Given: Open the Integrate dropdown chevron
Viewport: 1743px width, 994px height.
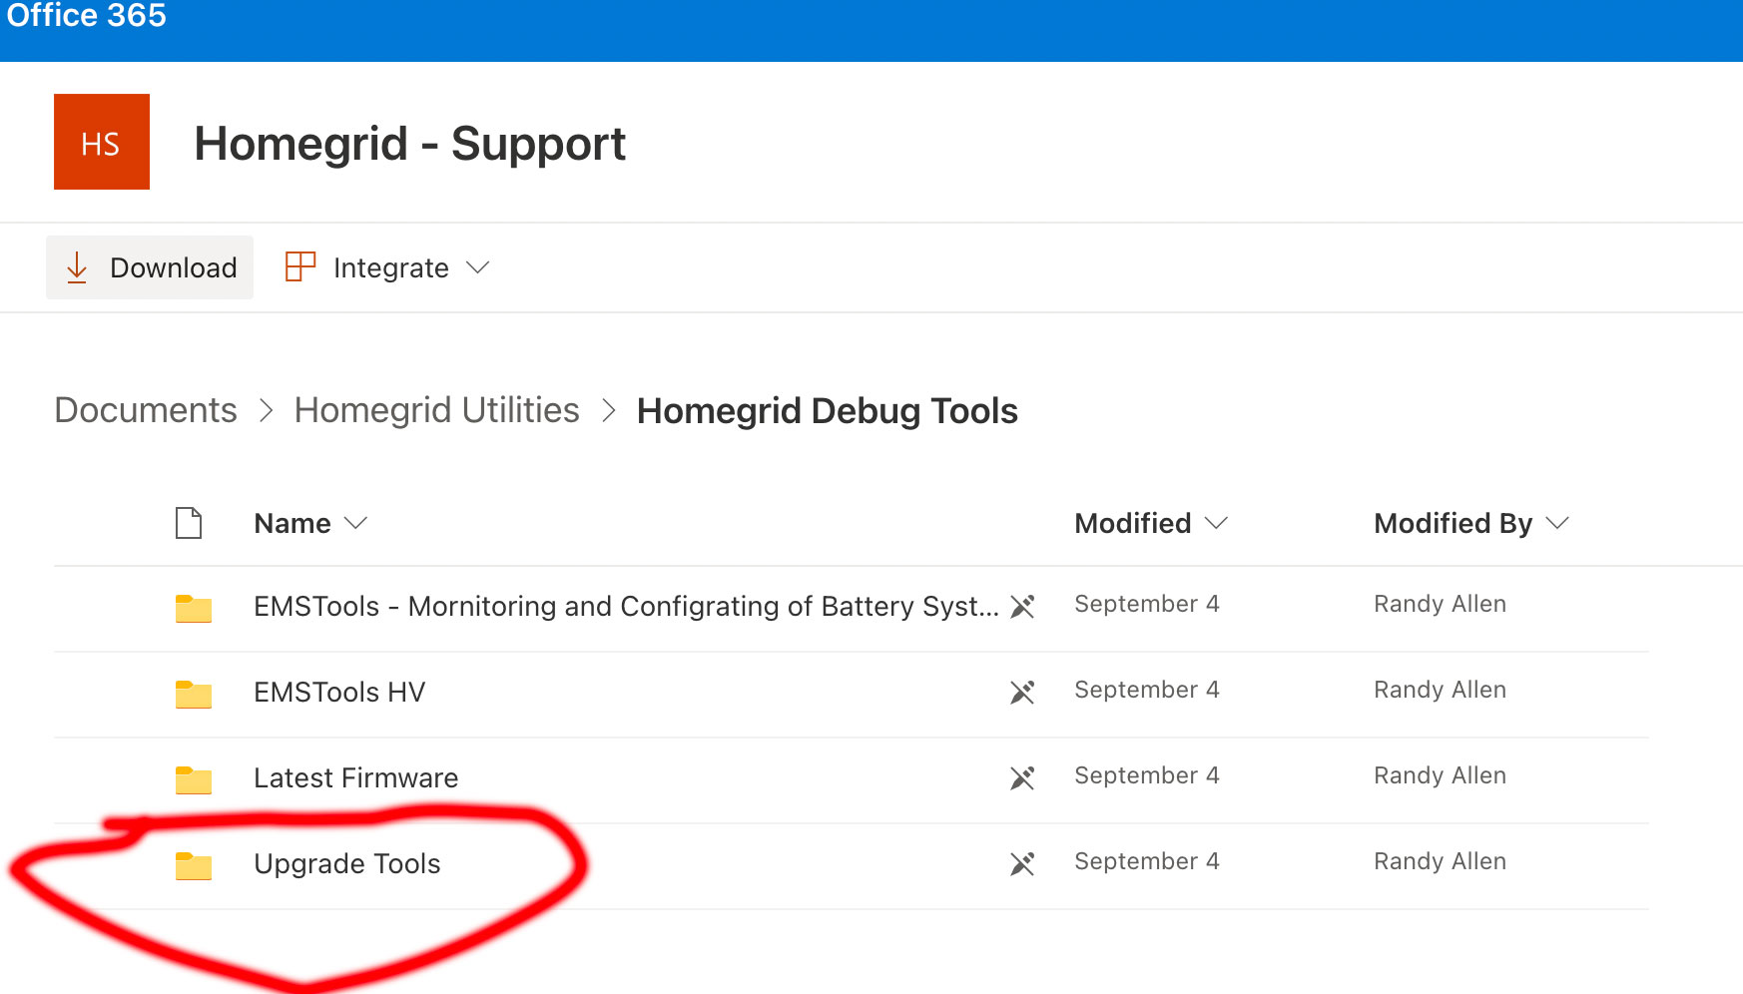Looking at the screenshot, I should (478, 267).
